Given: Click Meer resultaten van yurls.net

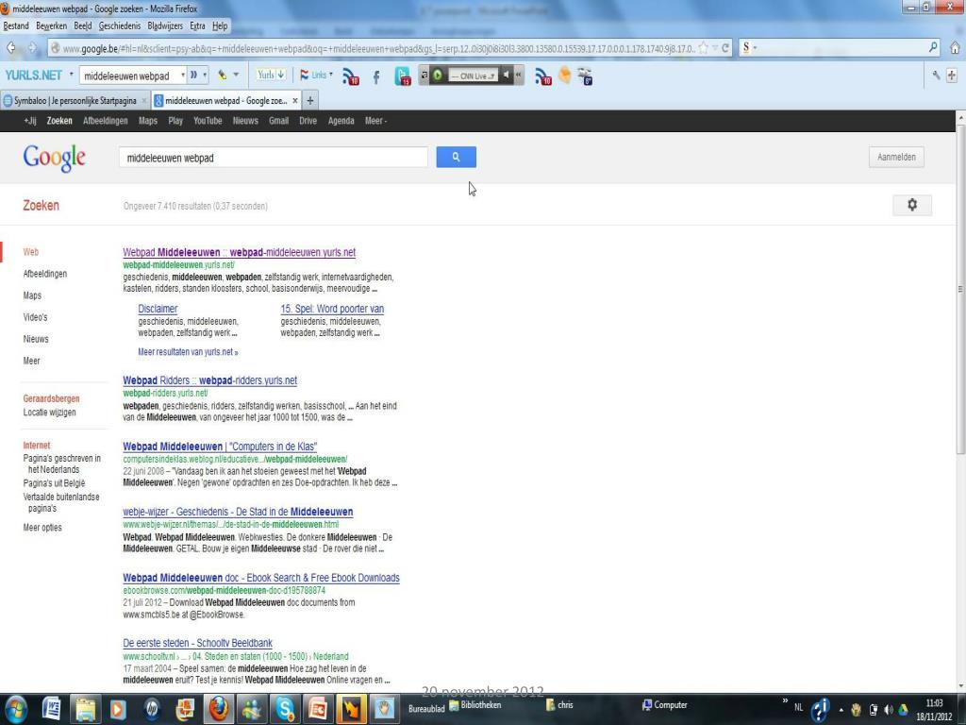Looking at the screenshot, I should (188, 352).
